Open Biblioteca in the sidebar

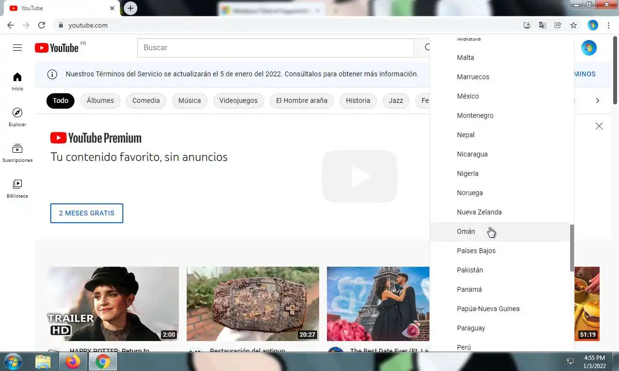[x=17, y=189]
